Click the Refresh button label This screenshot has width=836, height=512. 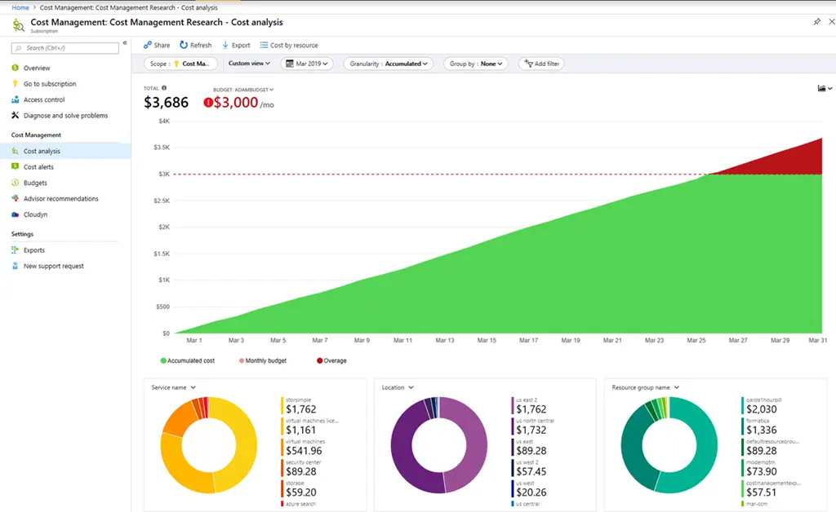pos(201,45)
